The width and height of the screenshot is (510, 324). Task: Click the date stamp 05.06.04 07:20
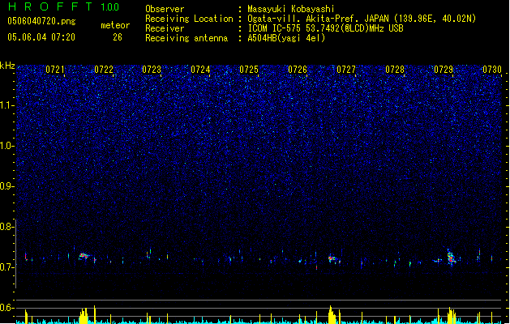pyautogui.click(x=41, y=37)
